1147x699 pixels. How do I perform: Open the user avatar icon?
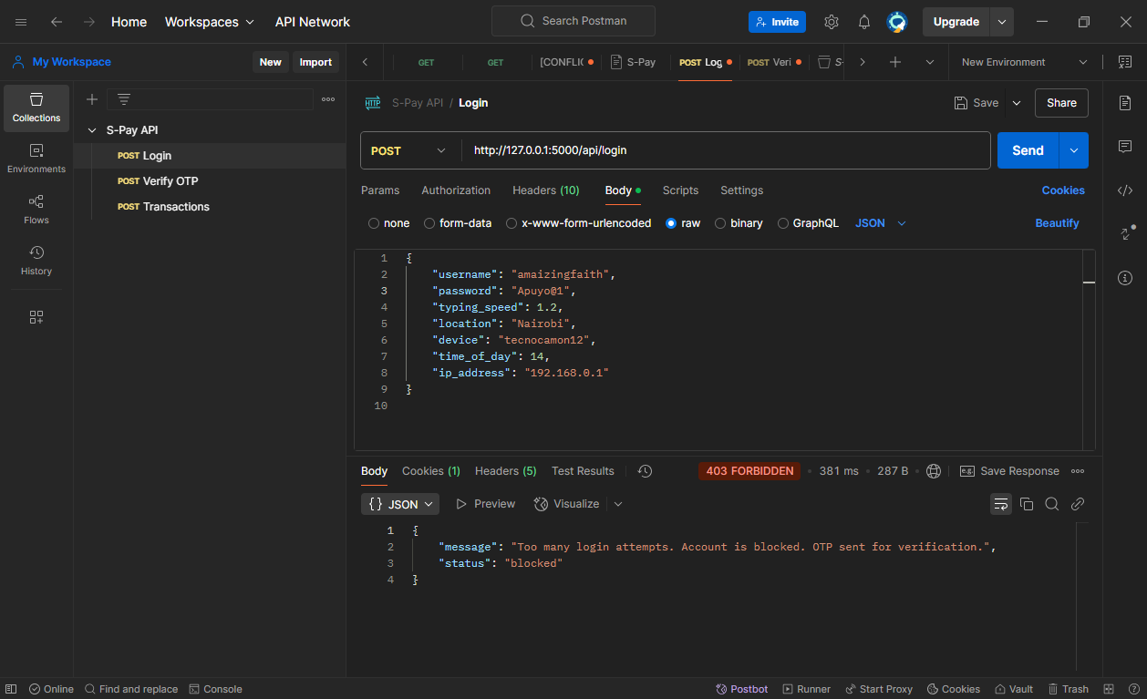(x=897, y=22)
